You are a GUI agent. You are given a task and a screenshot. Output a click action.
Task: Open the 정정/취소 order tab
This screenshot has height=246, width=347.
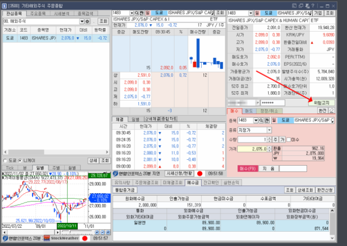269,111
